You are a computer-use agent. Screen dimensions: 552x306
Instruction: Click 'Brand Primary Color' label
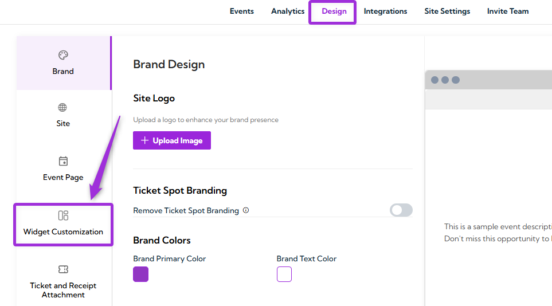[169, 259]
